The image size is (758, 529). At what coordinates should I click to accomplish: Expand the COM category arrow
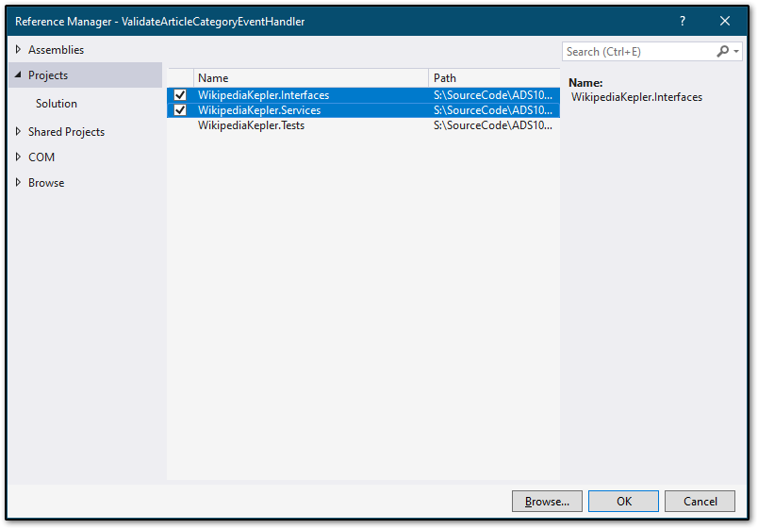18,157
